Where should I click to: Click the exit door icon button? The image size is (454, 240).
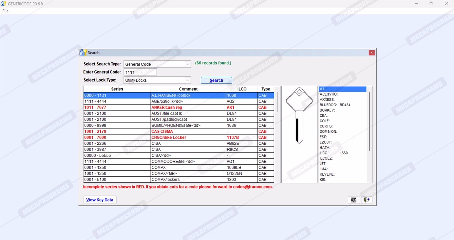pos(367,200)
